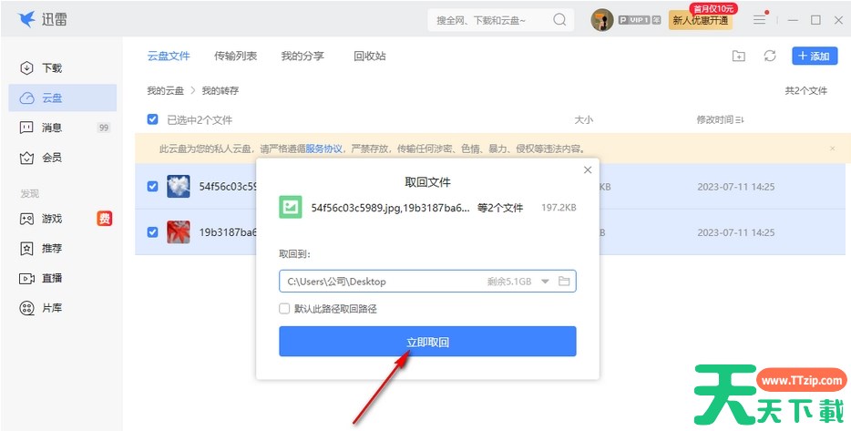The height and width of the screenshot is (431, 851).
Task: Click the 剩余5.1GB remaining space text
Action: click(x=509, y=282)
